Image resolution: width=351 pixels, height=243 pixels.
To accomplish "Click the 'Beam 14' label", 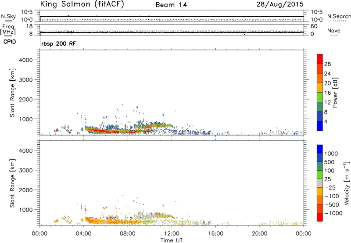I will [x=171, y=5].
